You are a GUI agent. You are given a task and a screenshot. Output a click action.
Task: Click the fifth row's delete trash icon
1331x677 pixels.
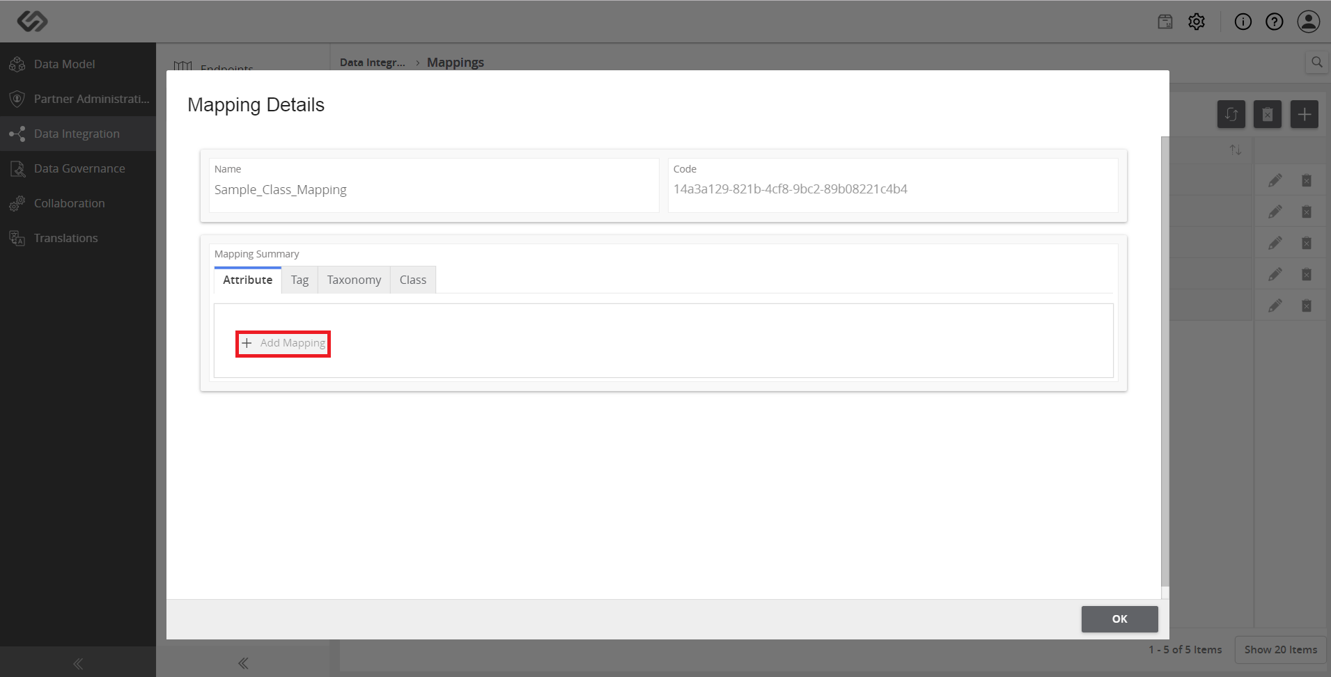click(1307, 305)
